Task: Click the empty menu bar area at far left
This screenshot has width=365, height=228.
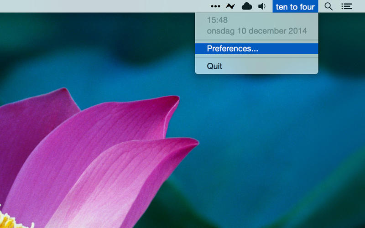Action: coord(68,6)
